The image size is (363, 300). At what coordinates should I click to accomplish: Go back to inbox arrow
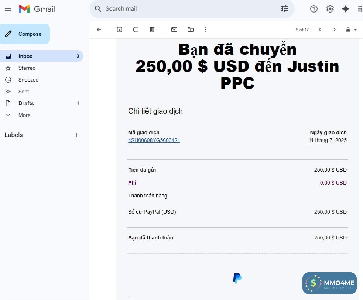click(x=99, y=30)
